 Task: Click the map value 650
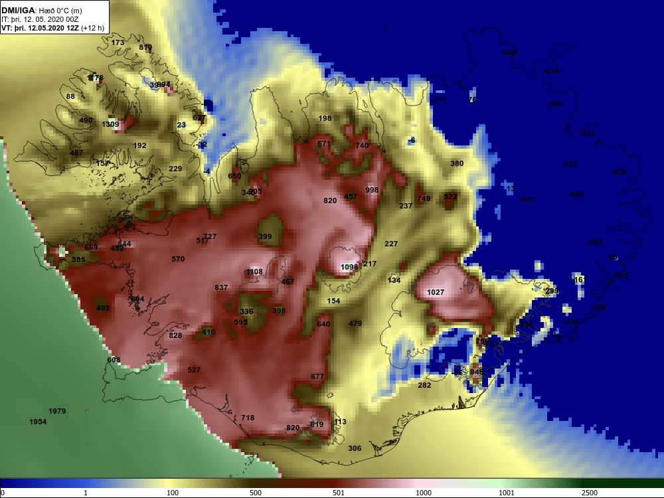point(234,176)
